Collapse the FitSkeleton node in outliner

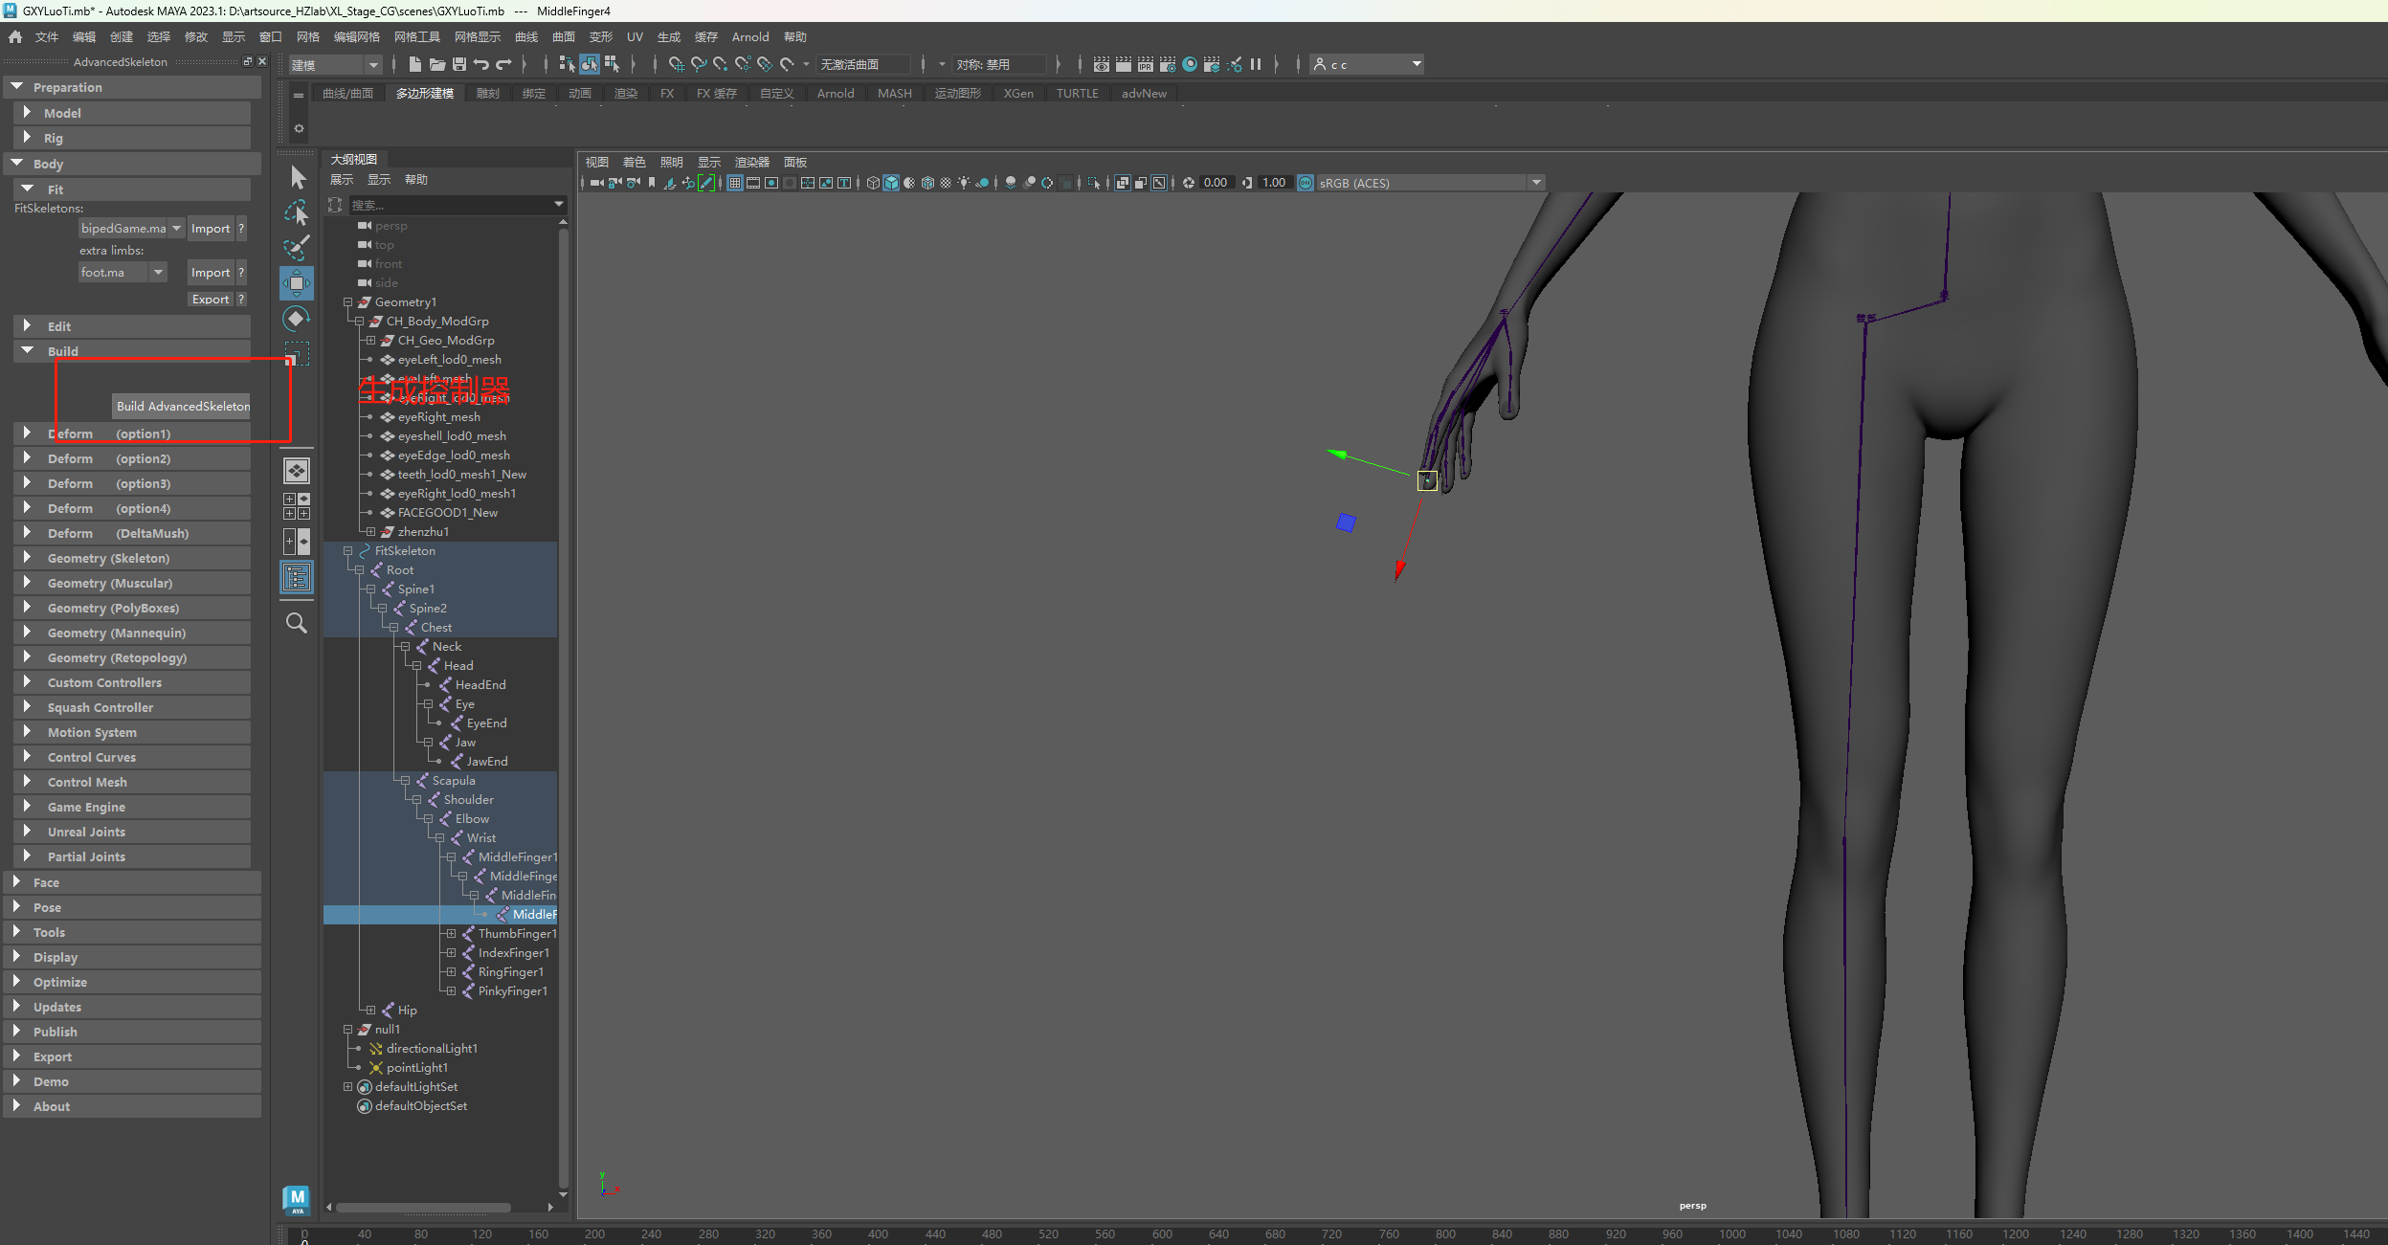click(348, 551)
